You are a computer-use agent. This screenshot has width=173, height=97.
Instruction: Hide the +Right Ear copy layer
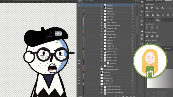coord(79,81)
